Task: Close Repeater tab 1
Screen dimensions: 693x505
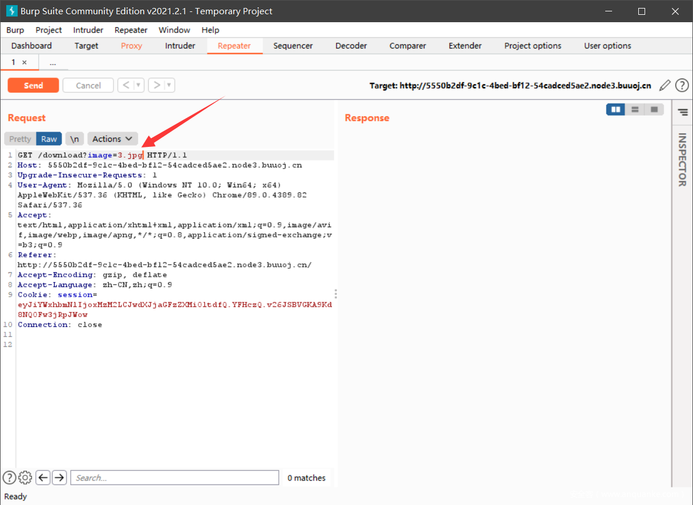Action: [25, 63]
